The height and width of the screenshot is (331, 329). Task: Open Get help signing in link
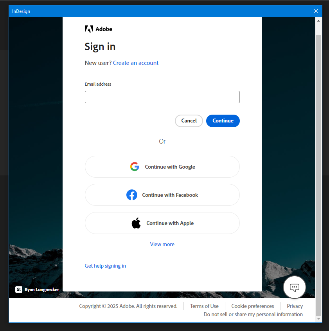105,266
